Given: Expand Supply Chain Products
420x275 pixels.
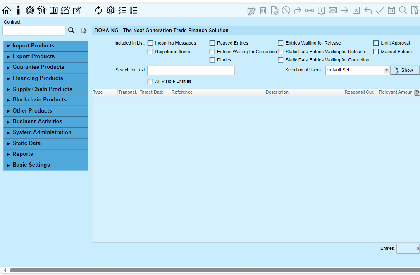Looking at the screenshot, I should pos(46,89).
